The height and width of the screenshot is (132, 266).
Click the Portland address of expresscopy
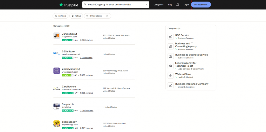coord(115,125)
